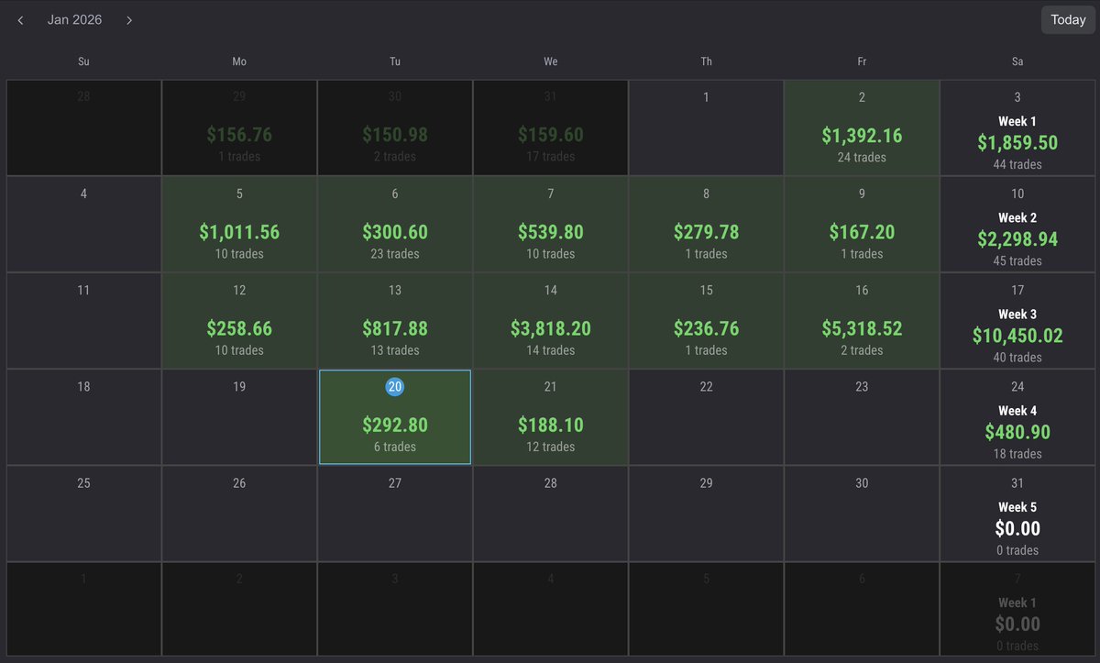Click the empty January 1 day cell
This screenshot has height=663, width=1100.
coord(706,127)
